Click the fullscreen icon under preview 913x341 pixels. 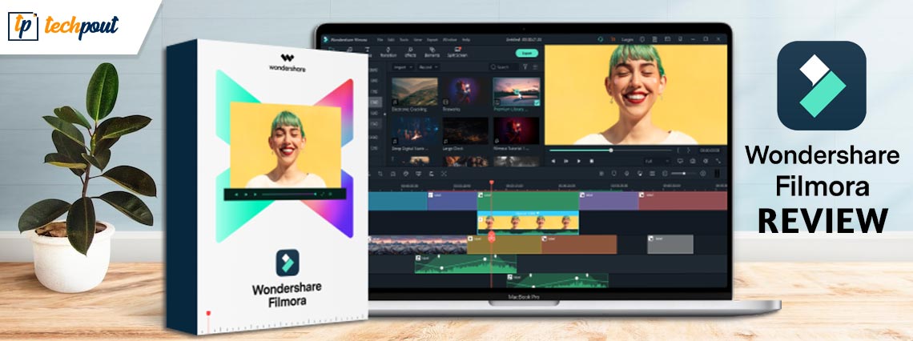click(718, 161)
